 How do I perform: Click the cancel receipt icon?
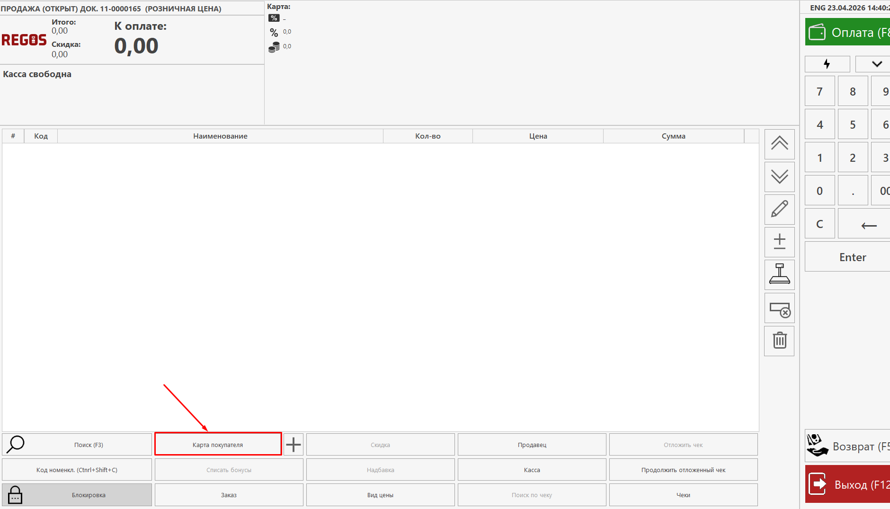pyautogui.click(x=779, y=309)
